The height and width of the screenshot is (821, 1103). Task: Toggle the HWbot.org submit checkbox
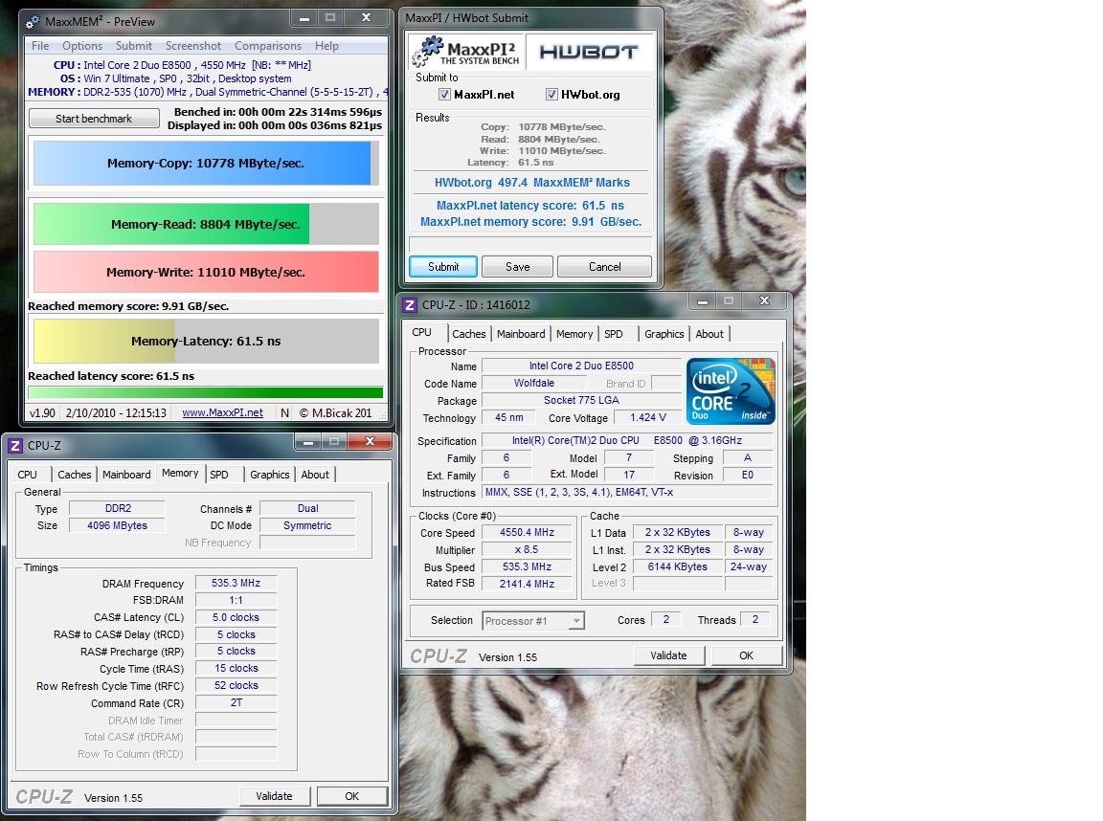pyautogui.click(x=551, y=94)
